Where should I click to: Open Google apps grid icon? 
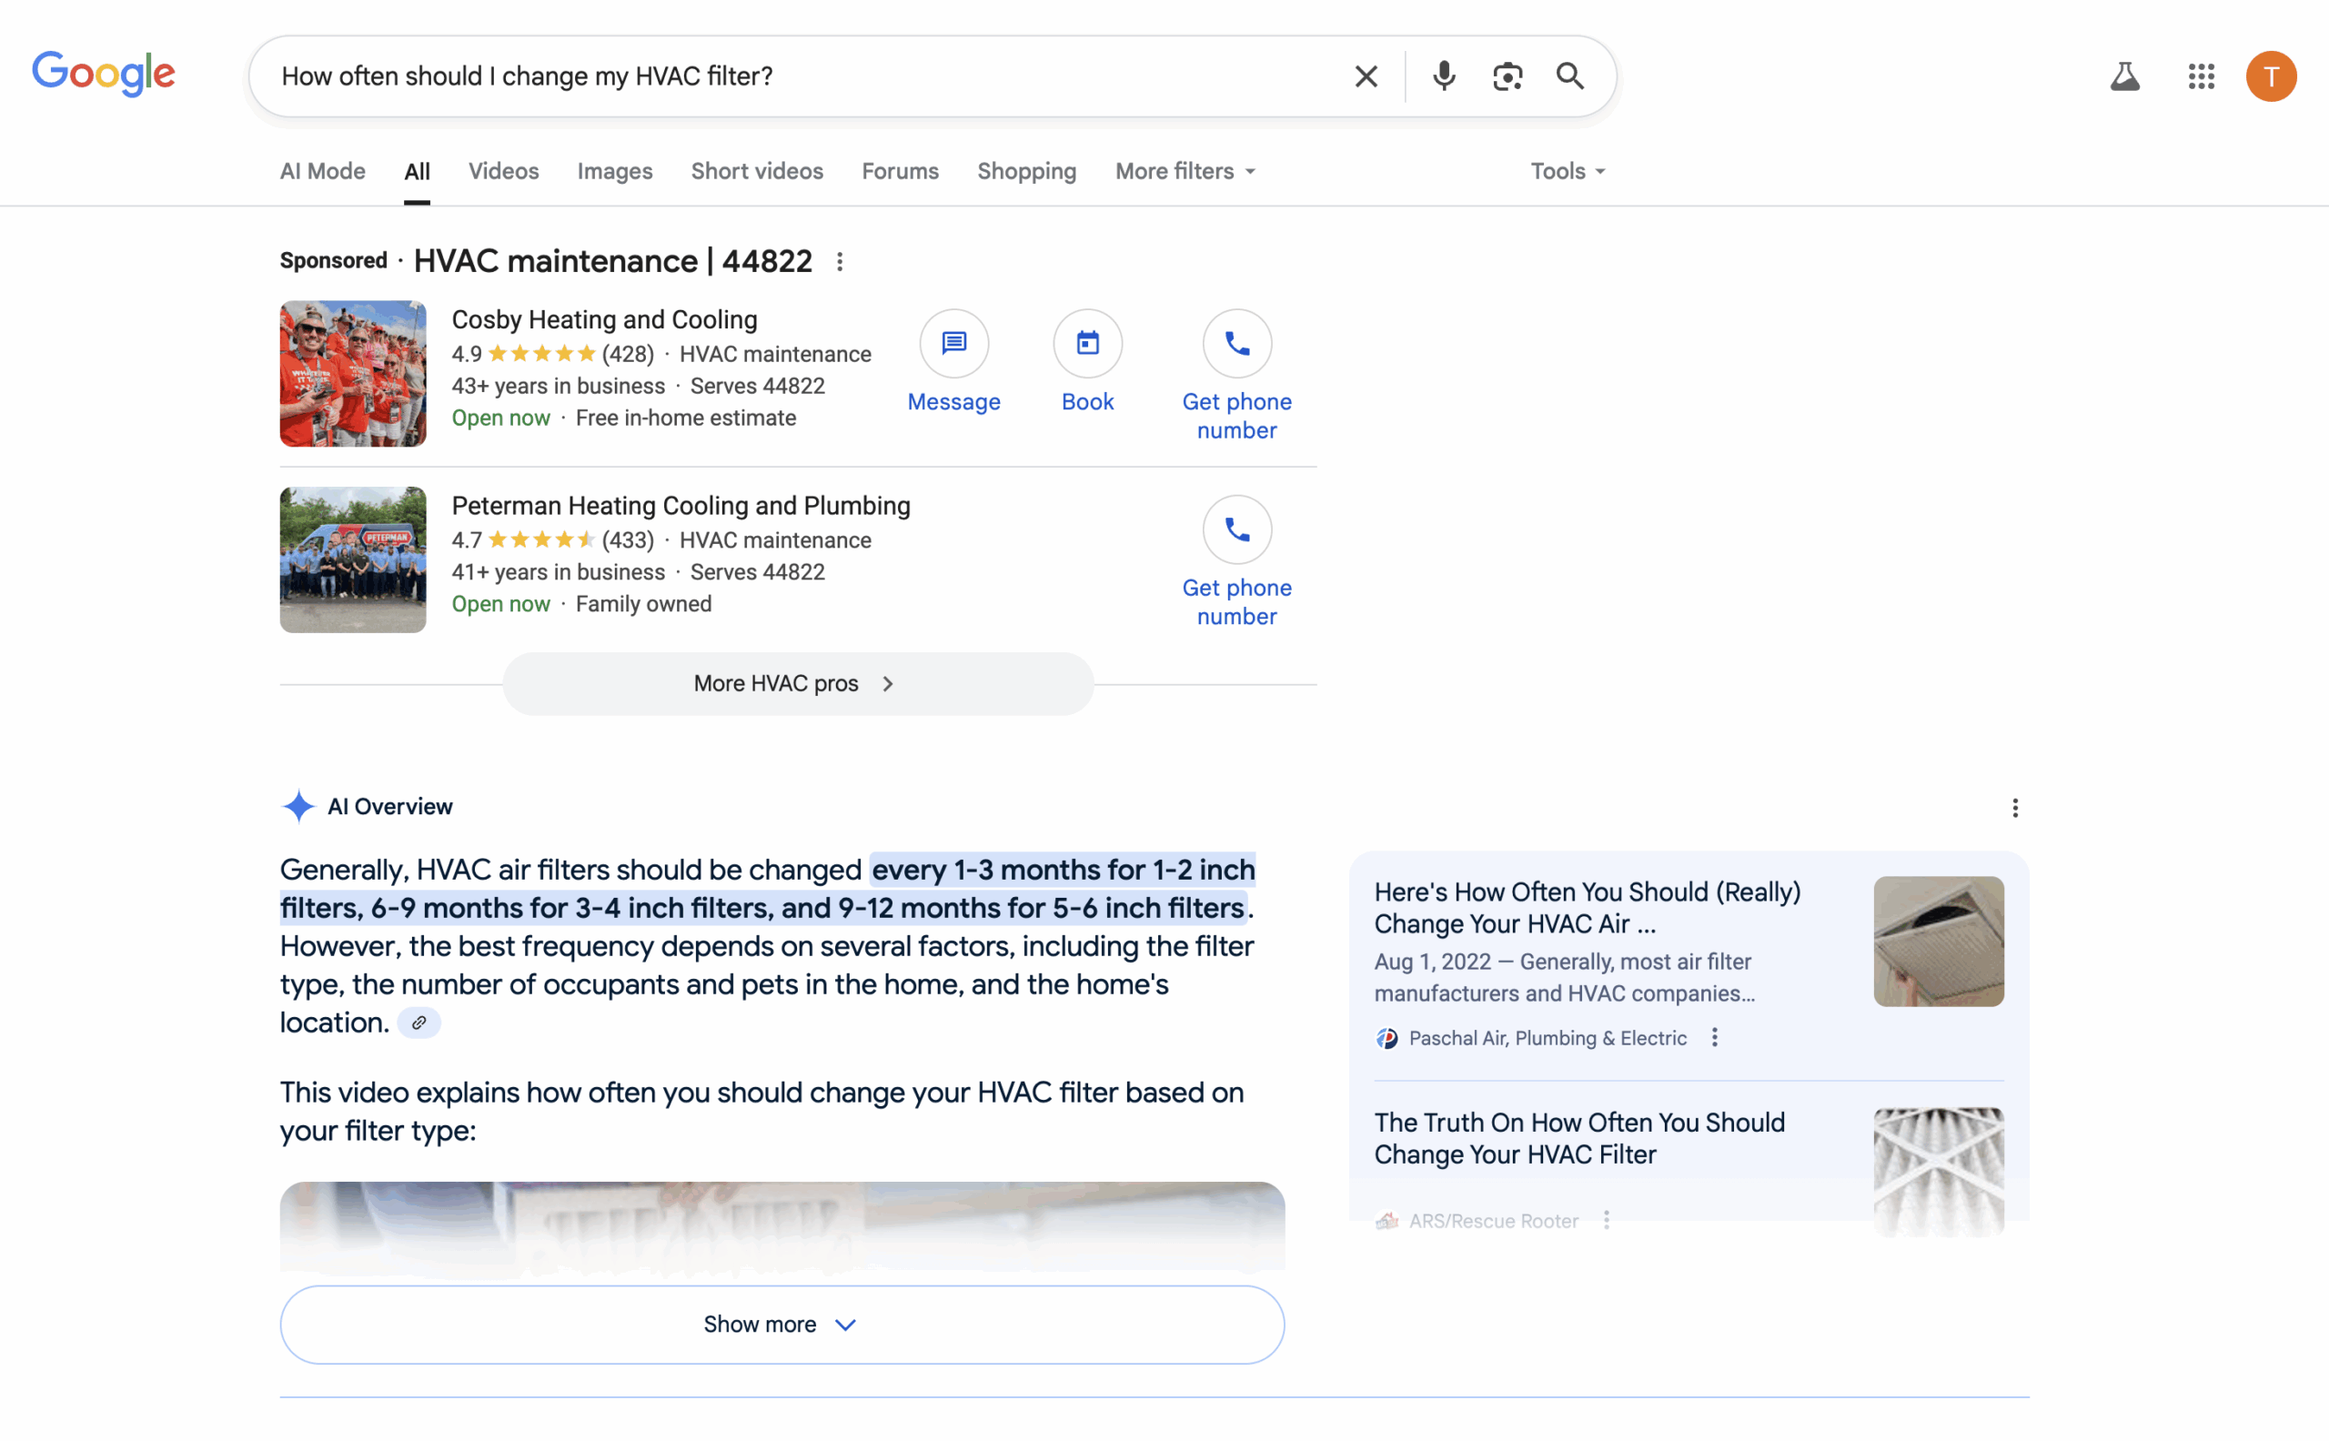(x=2201, y=76)
